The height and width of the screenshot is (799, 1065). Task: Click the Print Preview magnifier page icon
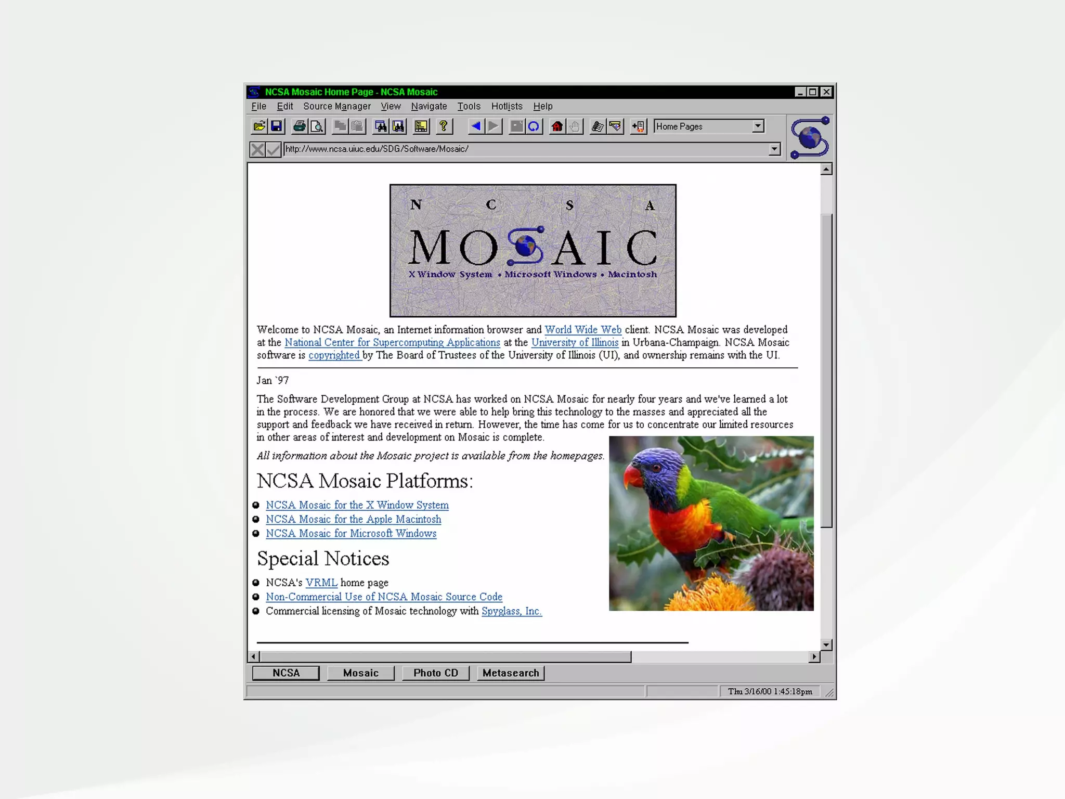(317, 126)
